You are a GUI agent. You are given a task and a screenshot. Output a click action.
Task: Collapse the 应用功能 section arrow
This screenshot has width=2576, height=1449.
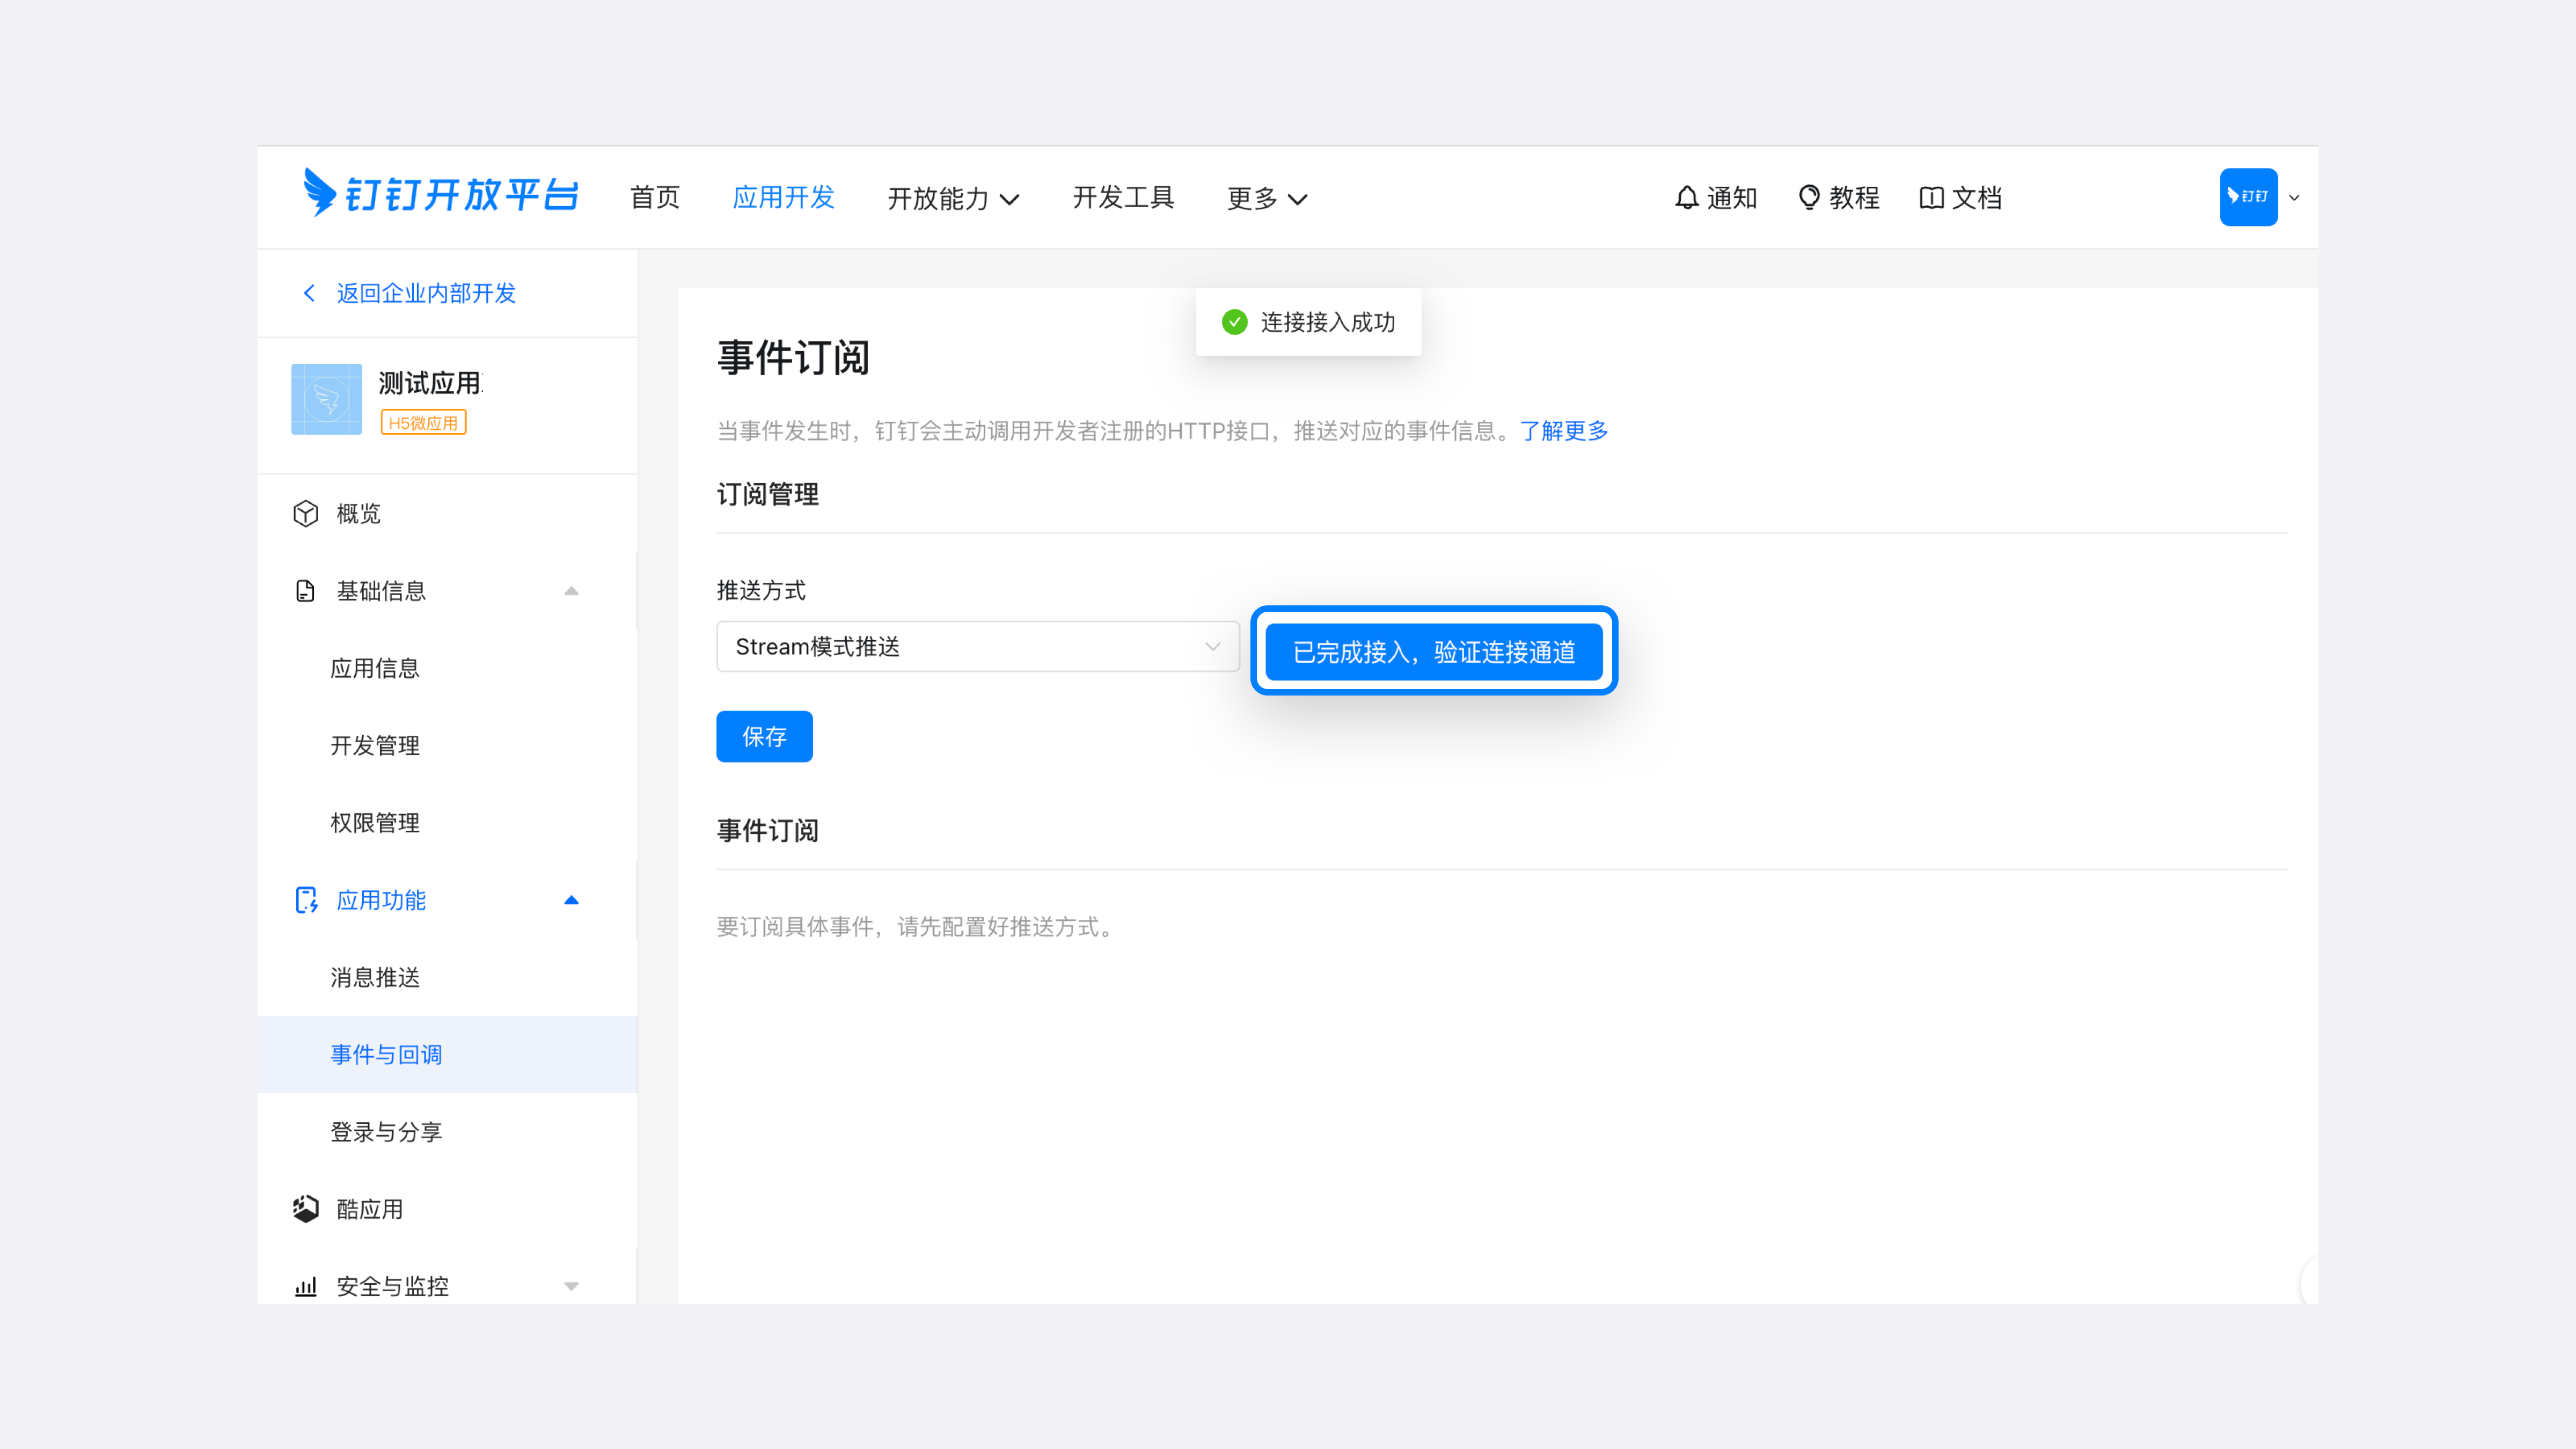click(x=571, y=900)
